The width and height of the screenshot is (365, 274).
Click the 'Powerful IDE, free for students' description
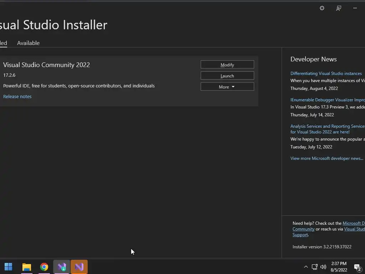pos(79,86)
